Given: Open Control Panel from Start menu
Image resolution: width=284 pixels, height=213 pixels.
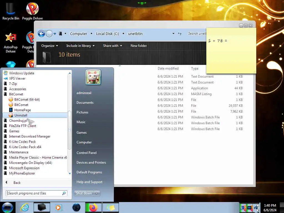Looking at the screenshot, I should 87,153.
